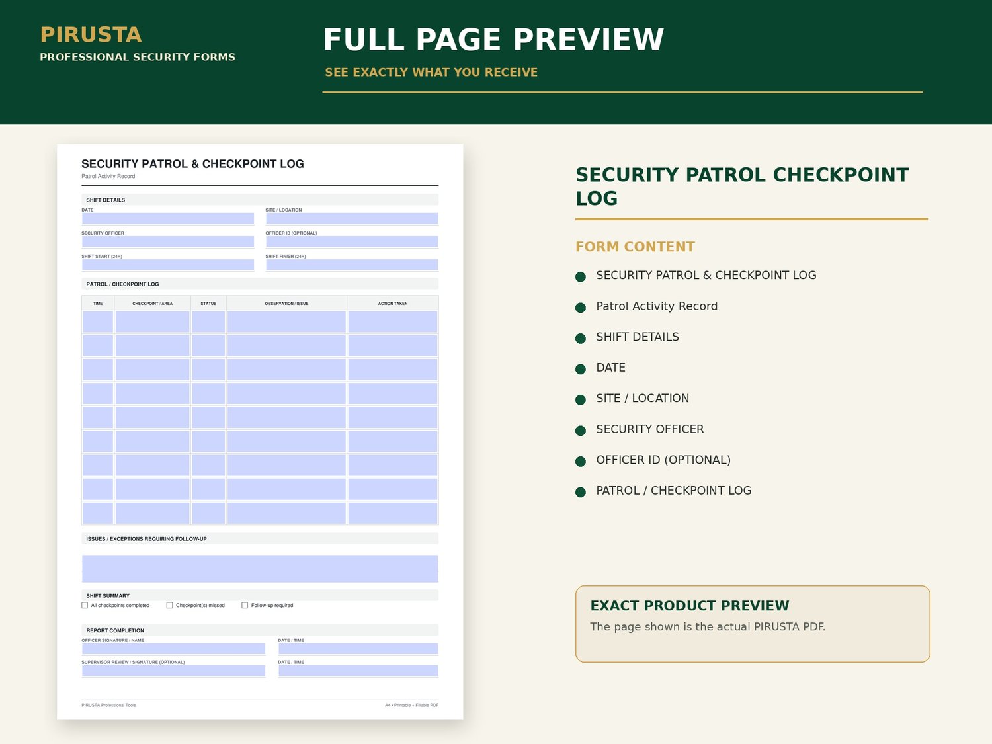The width and height of the screenshot is (992, 744).
Task: Click the last row ACTION TAKEN cell
Action: [x=393, y=513]
